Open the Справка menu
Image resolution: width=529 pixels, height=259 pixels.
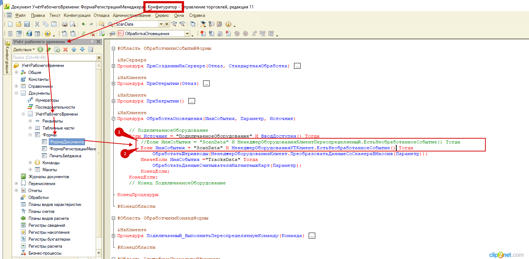(x=197, y=16)
